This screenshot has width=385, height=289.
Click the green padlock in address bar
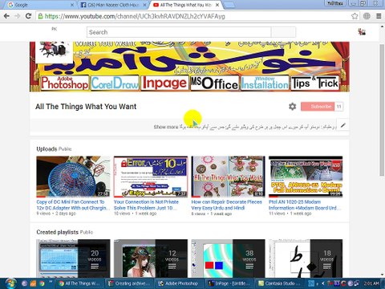click(x=40, y=16)
